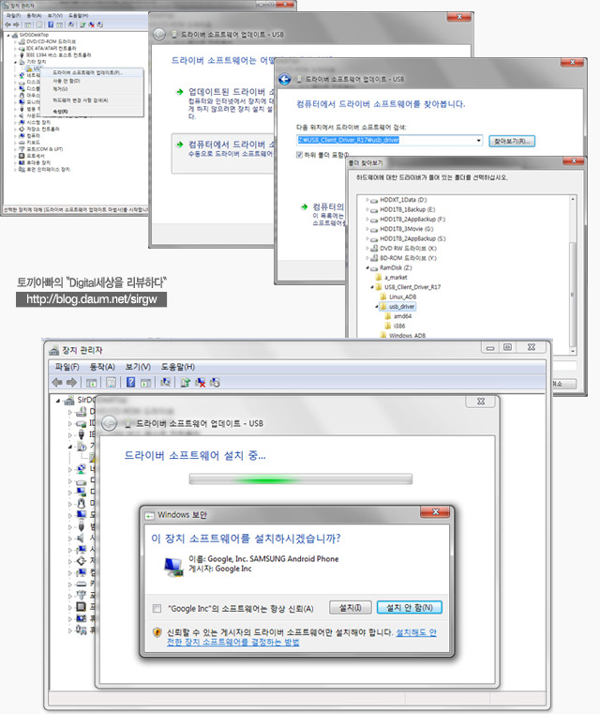Collapse the RamDisk (Z:) node in folder browser

(367, 267)
